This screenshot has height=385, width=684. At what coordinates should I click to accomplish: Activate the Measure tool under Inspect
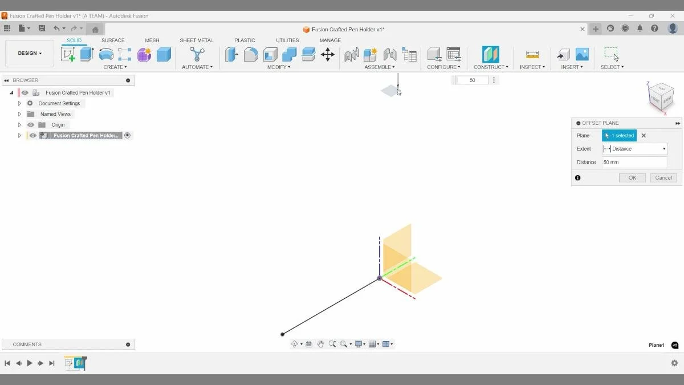coord(532,54)
